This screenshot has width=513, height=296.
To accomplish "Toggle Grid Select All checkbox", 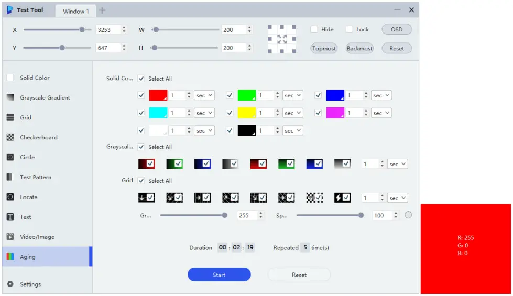I will 141,181.
